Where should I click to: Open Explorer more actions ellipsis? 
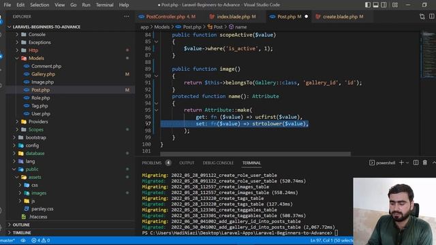pyautogui.click(x=127, y=16)
